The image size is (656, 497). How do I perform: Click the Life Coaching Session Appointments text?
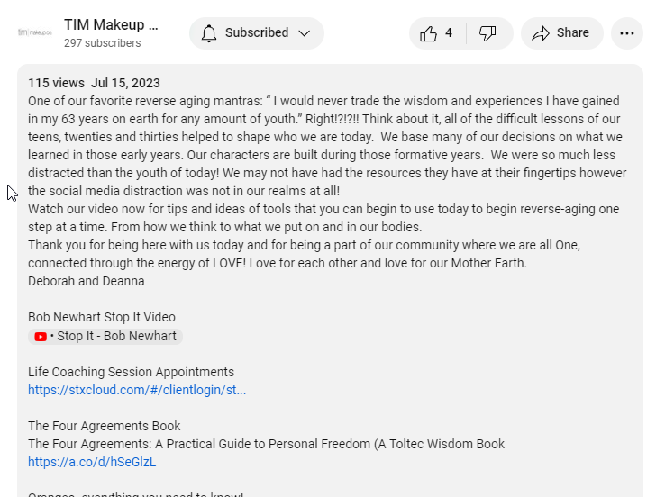click(x=131, y=372)
